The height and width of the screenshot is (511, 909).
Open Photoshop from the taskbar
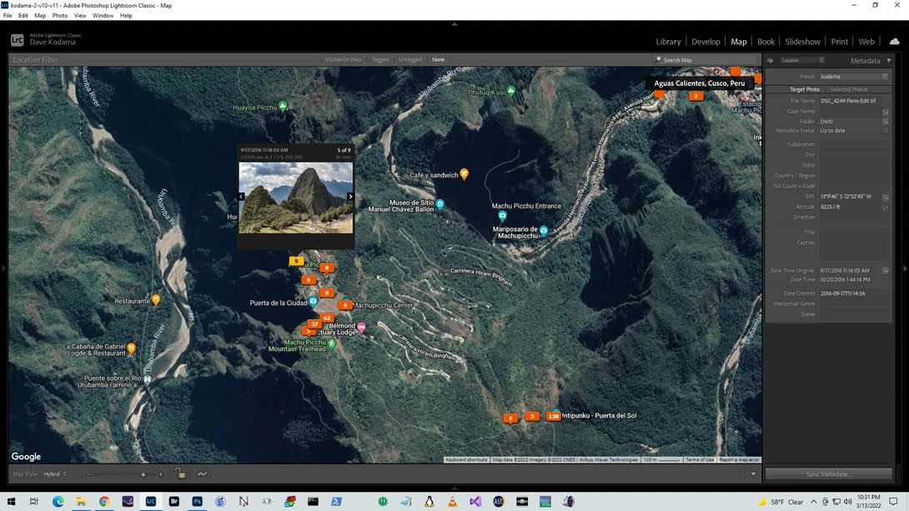click(x=197, y=501)
